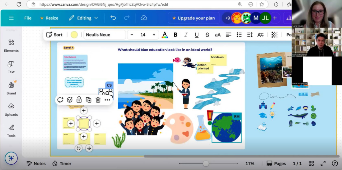Open the Neulis Neue font dropdown
This screenshot has width=342, height=170.
coord(105,35)
